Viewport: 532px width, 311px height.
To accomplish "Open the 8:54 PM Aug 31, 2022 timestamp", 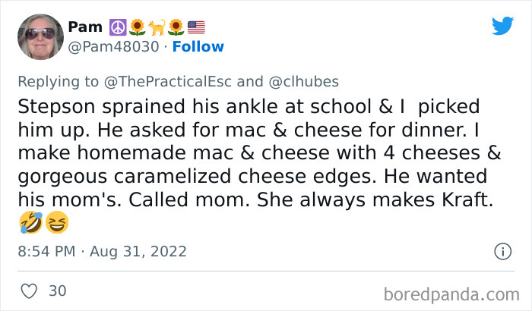I will click(x=103, y=251).
